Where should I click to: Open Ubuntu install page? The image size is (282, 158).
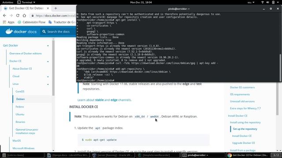[20, 114]
